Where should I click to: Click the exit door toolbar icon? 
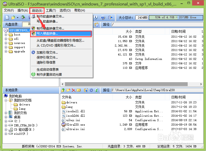110,18
